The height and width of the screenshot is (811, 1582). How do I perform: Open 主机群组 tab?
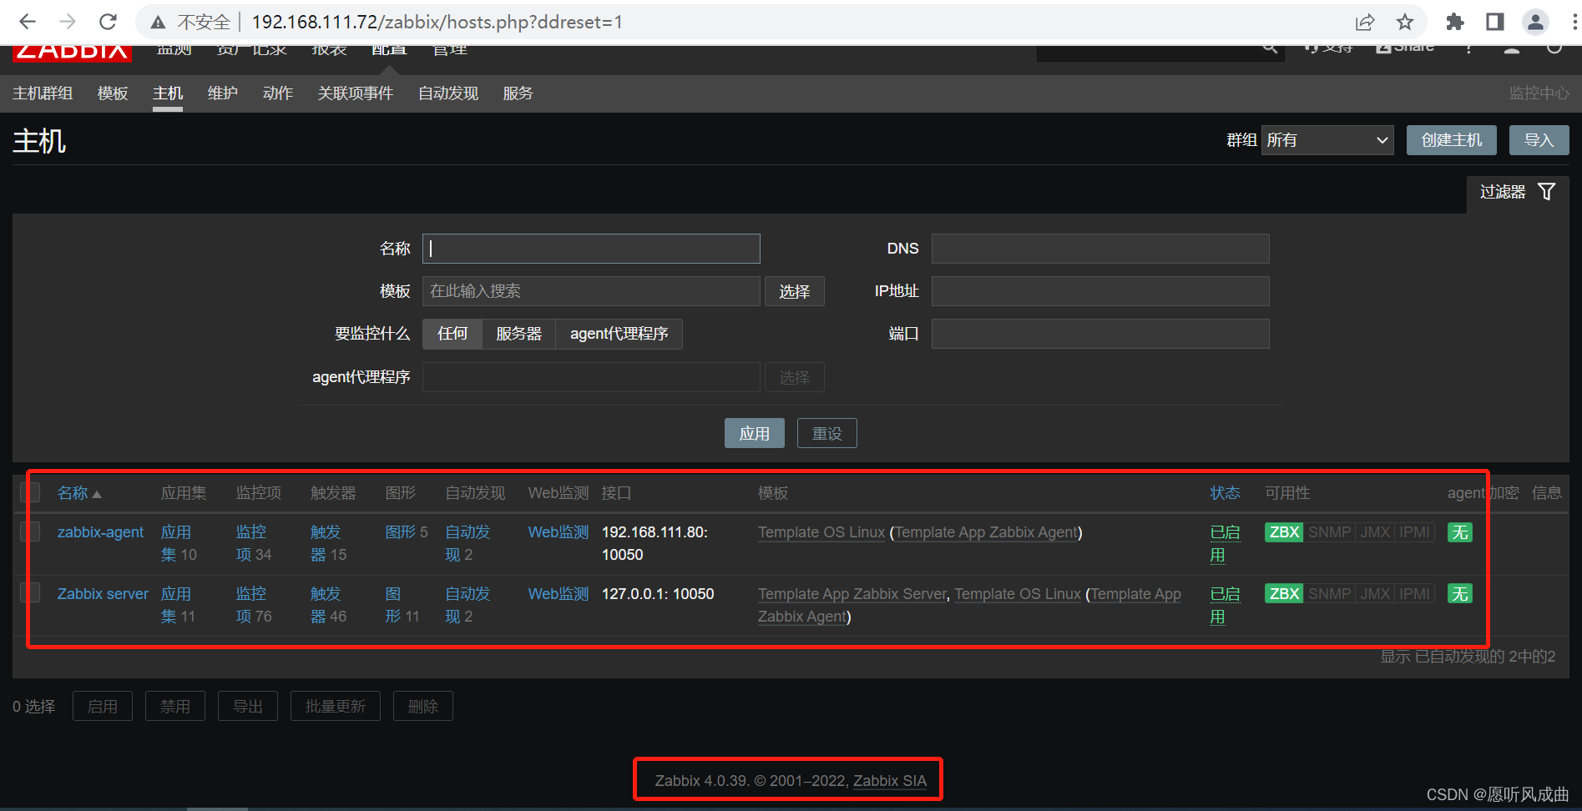(x=43, y=93)
